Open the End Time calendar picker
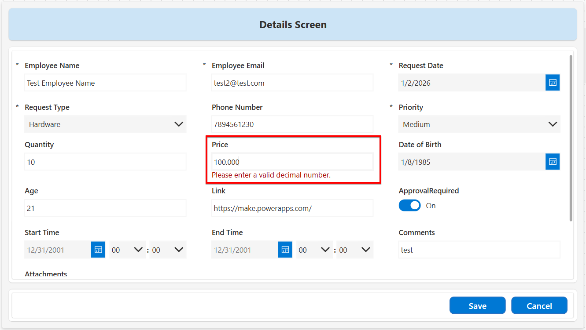 285,250
